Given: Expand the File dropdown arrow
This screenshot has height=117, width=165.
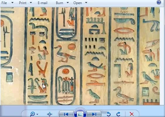Looking at the screenshot, I should pyautogui.click(x=12, y=3).
